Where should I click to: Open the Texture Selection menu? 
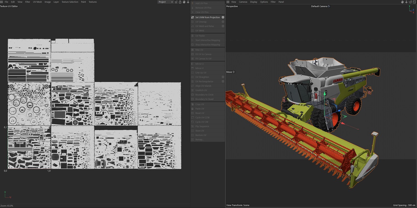[x=70, y=2]
